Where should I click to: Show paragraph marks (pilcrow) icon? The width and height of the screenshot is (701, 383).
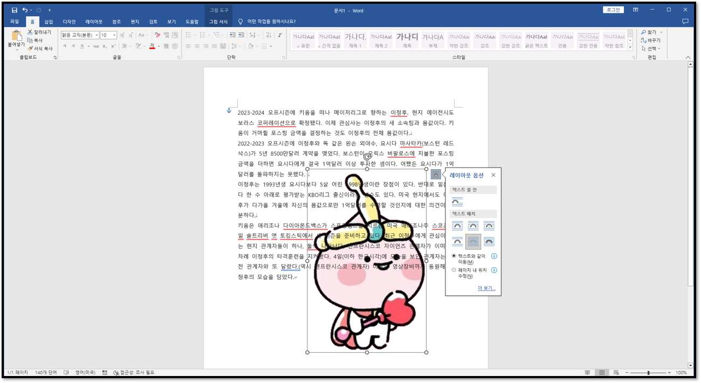(279, 35)
